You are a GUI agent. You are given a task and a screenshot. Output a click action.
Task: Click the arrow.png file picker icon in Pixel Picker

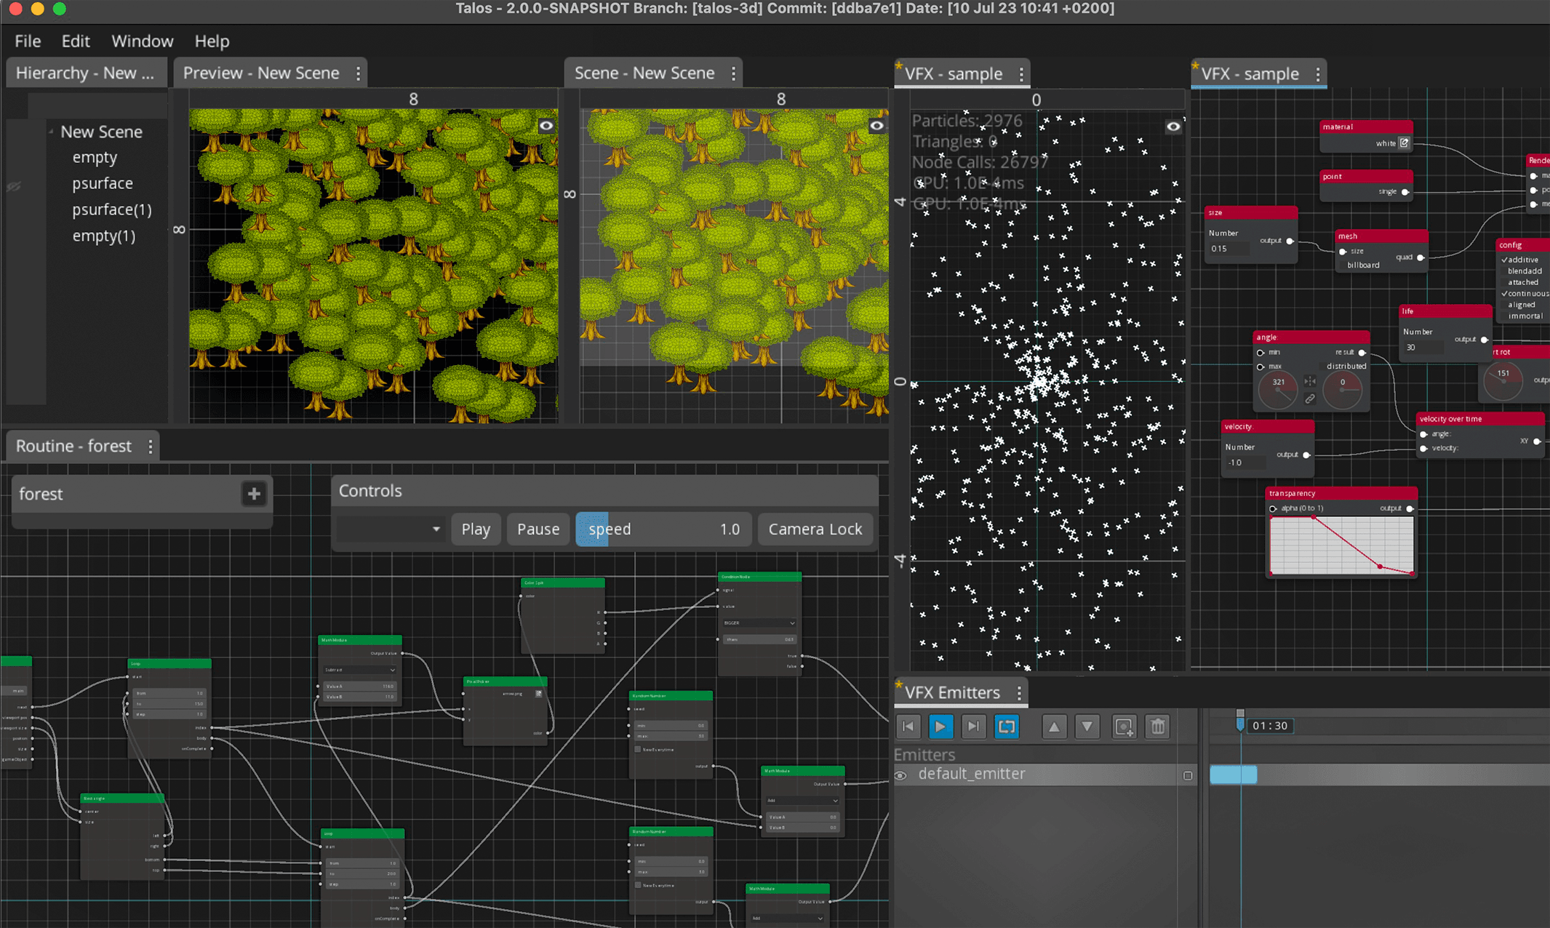[539, 693]
